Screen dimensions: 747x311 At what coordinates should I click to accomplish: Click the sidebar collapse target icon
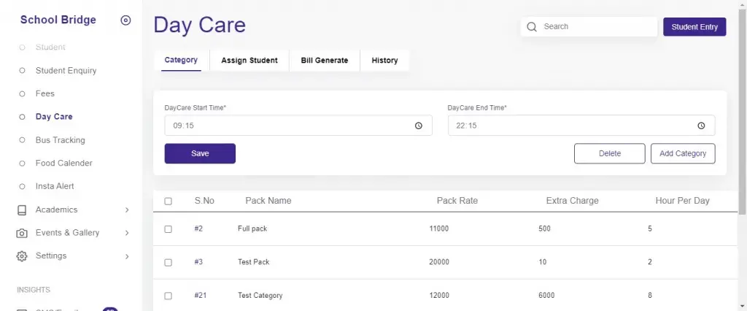click(x=125, y=20)
